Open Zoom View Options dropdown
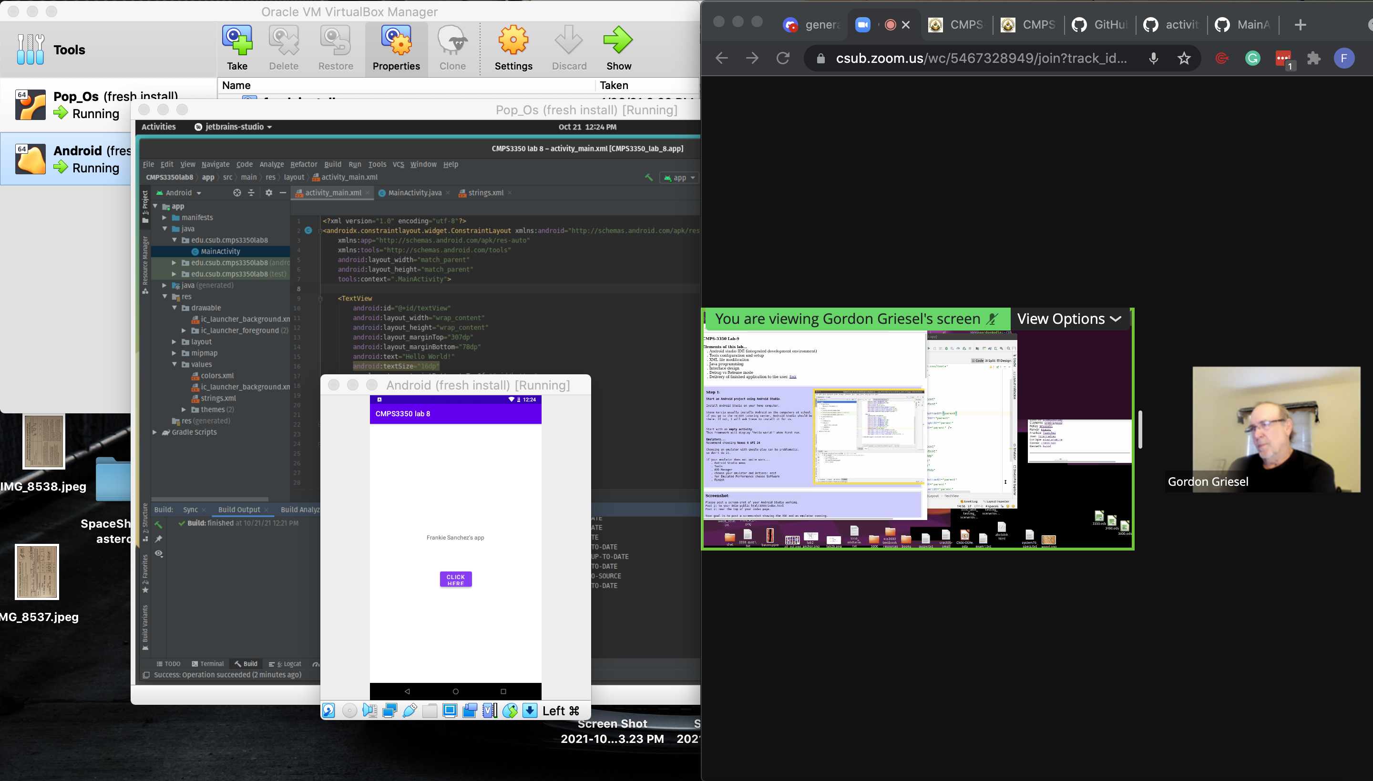1373x781 pixels. click(1069, 319)
